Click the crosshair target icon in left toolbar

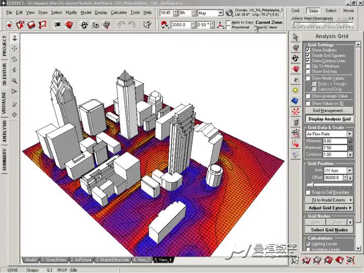[14, 114]
